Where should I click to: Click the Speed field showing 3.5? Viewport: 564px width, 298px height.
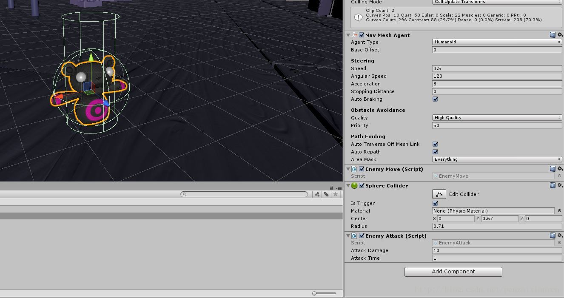point(497,68)
